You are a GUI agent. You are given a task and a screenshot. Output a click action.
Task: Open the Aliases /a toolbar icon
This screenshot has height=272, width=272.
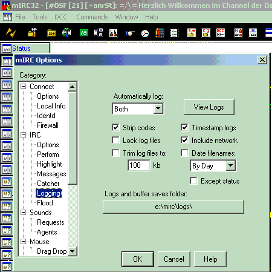[x=83, y=33]
